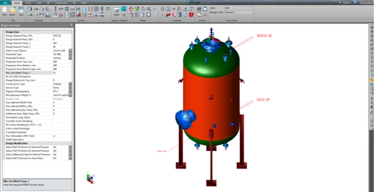Screen dimensions: 374x192
Task: Click the first icon in Details top row
Action: [x=56, y=9]
